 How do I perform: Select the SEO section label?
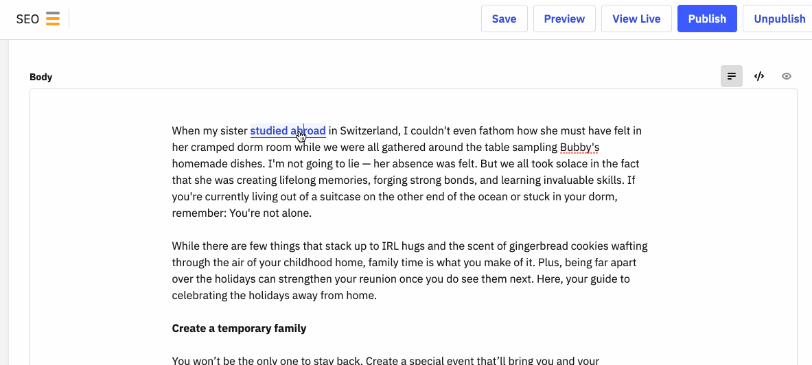27,19
